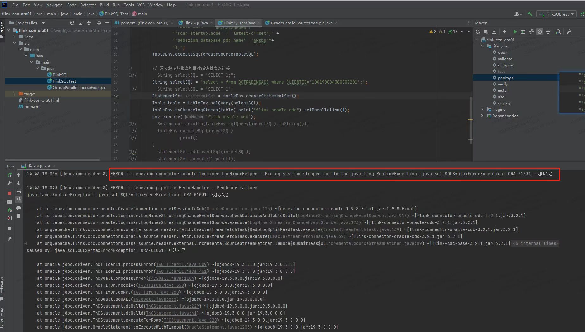Toggle scroll to end of console

(19, 200)
